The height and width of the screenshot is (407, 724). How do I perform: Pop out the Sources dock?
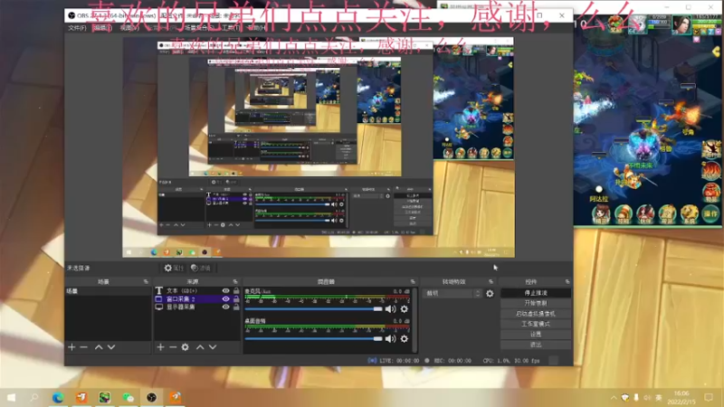pyautogui.click(x=235, y=281)
